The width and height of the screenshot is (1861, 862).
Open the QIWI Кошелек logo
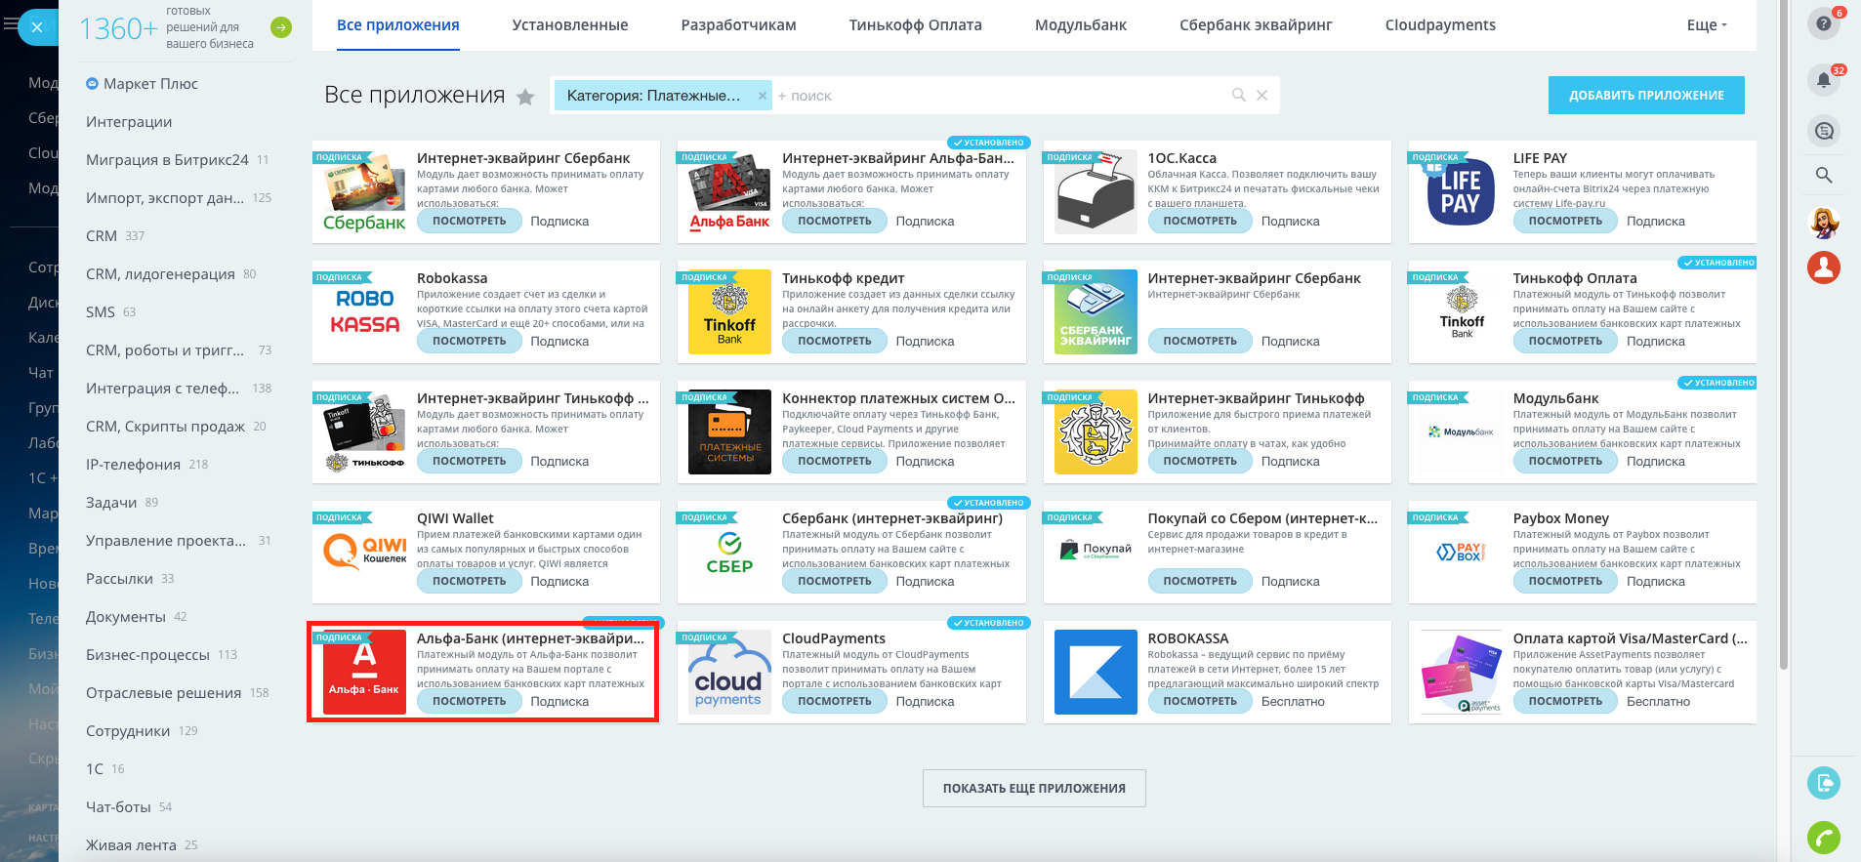tap(364, 553)
